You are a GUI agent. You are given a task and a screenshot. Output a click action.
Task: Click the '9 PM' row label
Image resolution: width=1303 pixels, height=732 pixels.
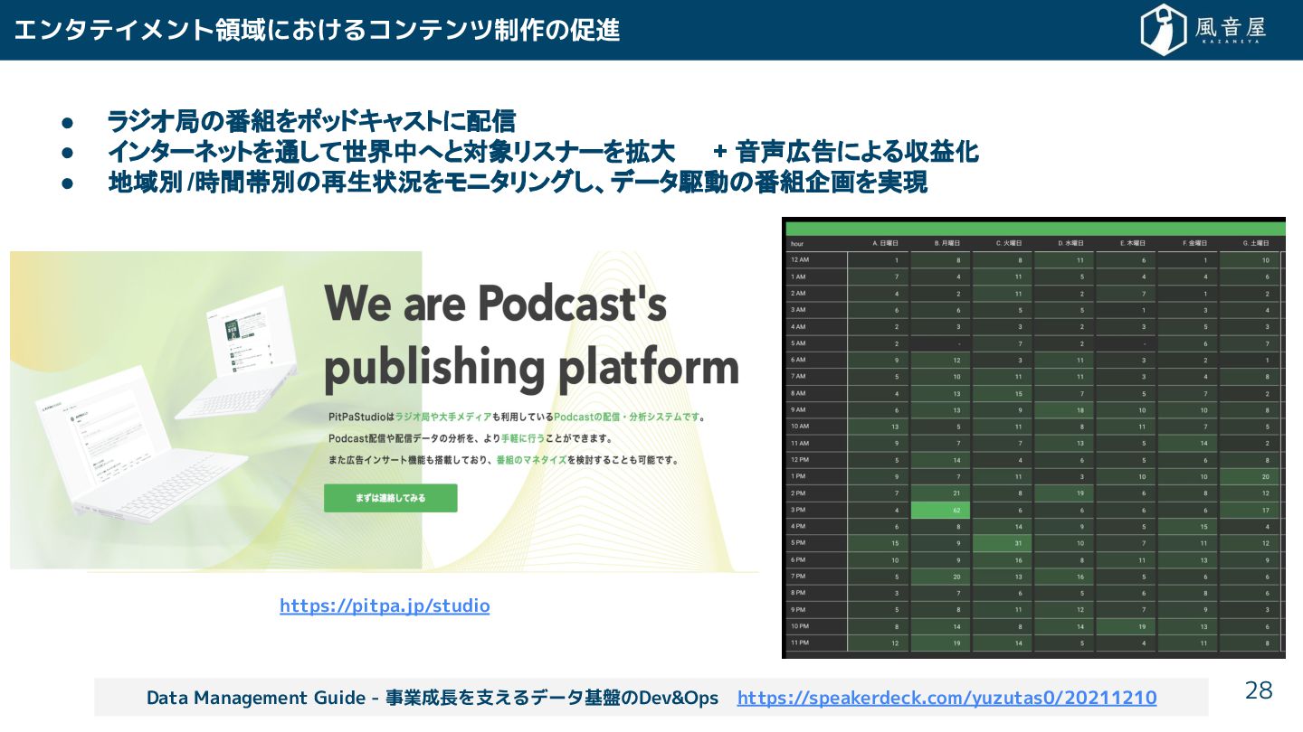click(x=798, y=609)
